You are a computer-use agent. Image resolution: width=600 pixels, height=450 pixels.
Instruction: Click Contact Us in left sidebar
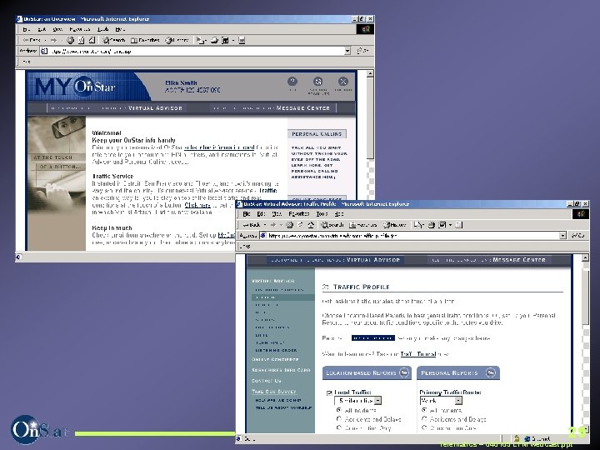(x=267, y=381)
